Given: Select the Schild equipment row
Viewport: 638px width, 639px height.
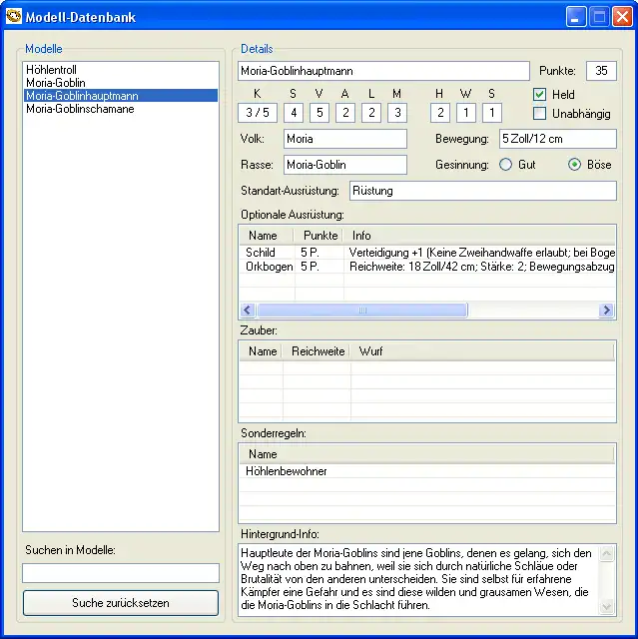Looking at the screenshot, I should click(x=427, y=253).
